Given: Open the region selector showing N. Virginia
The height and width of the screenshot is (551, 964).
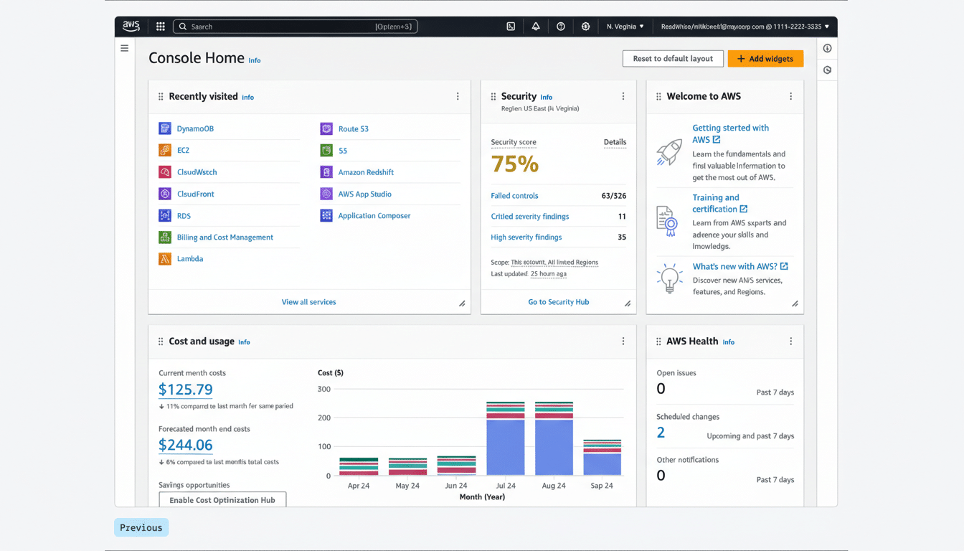Looking at the screenshot, I should click(x=625, y=26).
